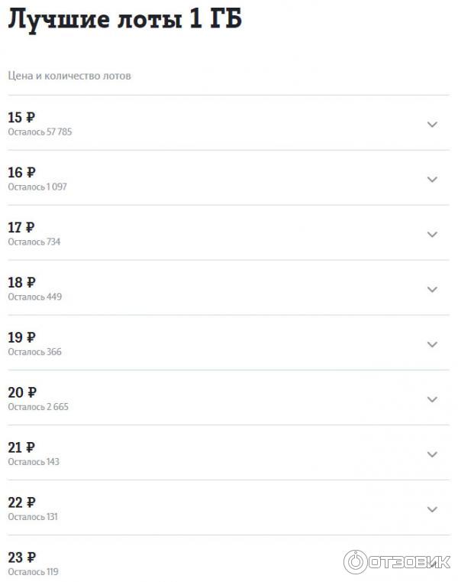Click the 'Осталось 2 665' count
The image size is (458, 582).
[x=38, y=407]
